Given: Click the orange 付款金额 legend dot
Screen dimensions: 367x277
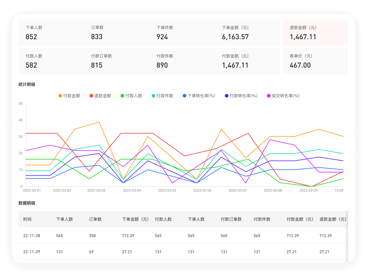Looking at the screenshot, I should tap(60, 96).
